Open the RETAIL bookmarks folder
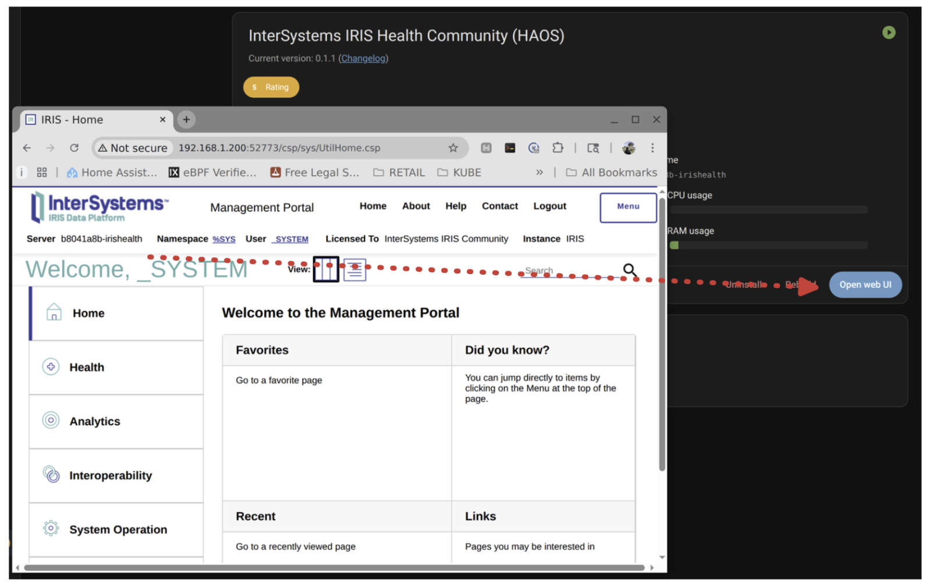Viewport: 931px width, 586px height. click(399, 172)
